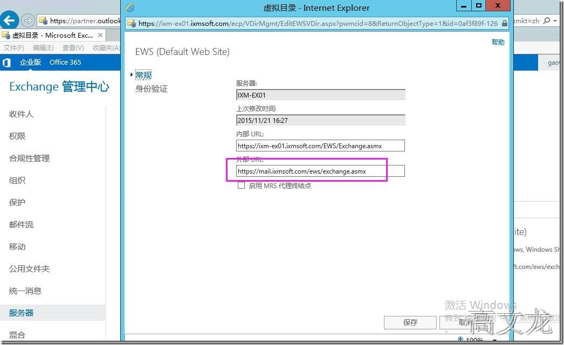Click the Office logo icon in the blue bar

click(6, 63)
